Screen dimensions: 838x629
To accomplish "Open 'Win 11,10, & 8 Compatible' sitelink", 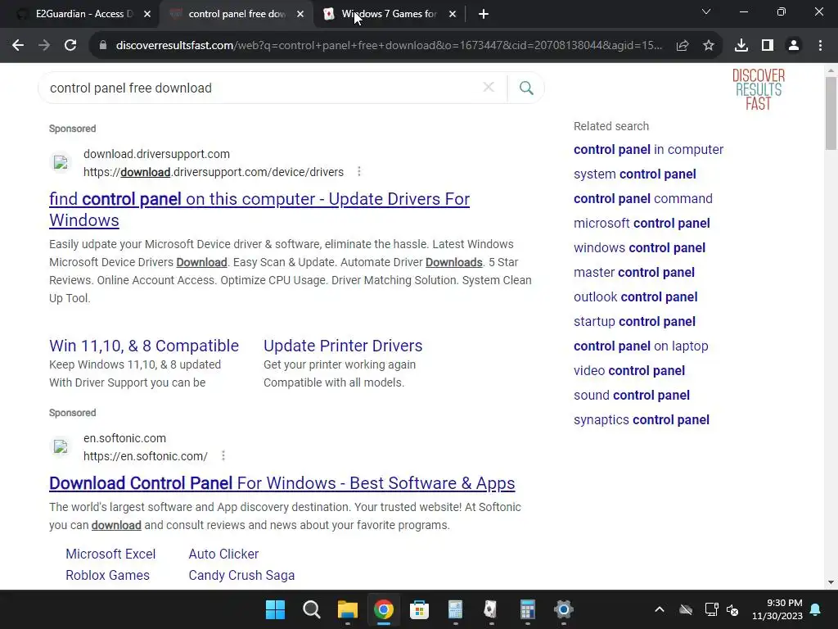I will [144, 346].
